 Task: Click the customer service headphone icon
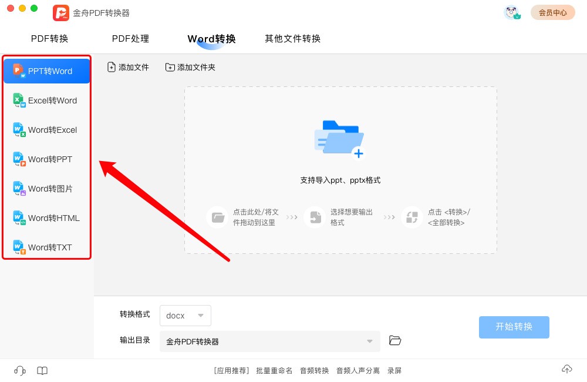[19, 370]
